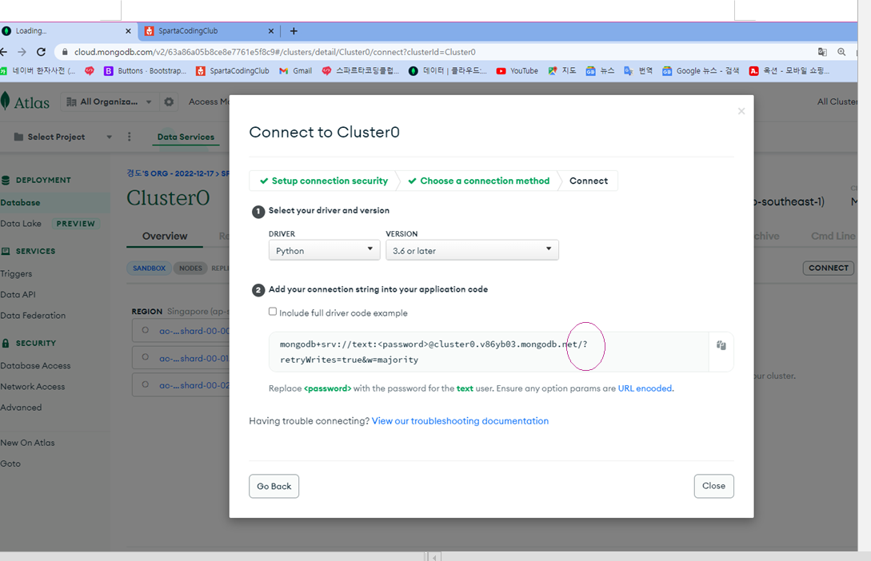Click the connection string text box
This screenshot has width=871, height=561.
[x=489, y=352]
